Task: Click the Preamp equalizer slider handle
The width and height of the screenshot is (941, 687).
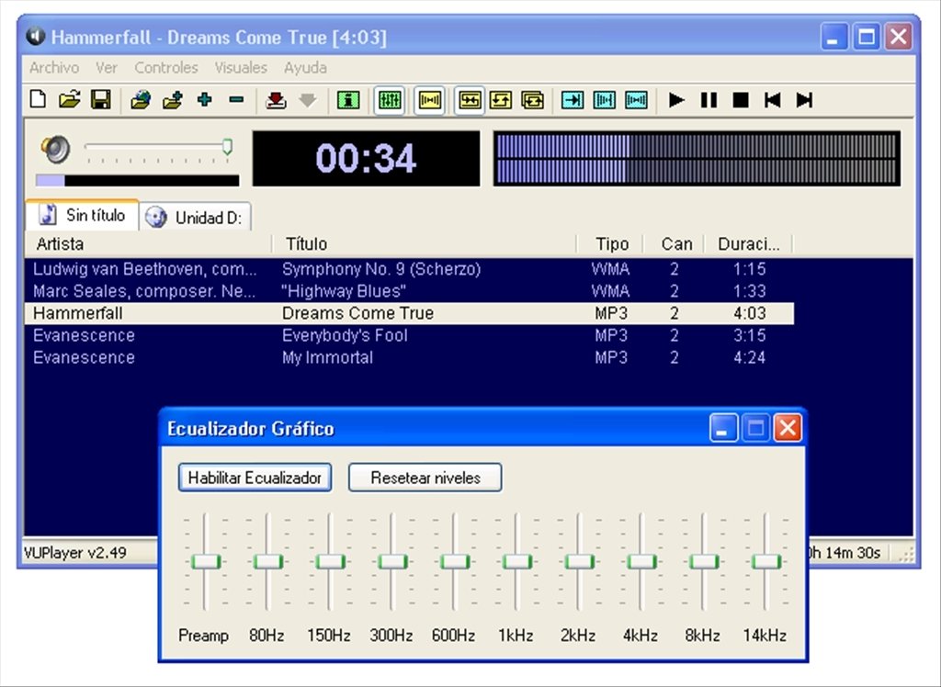Action: click(206, 561)
